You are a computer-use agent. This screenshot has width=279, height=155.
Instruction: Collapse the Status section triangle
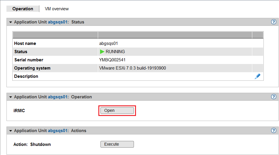tap(11, 22)
